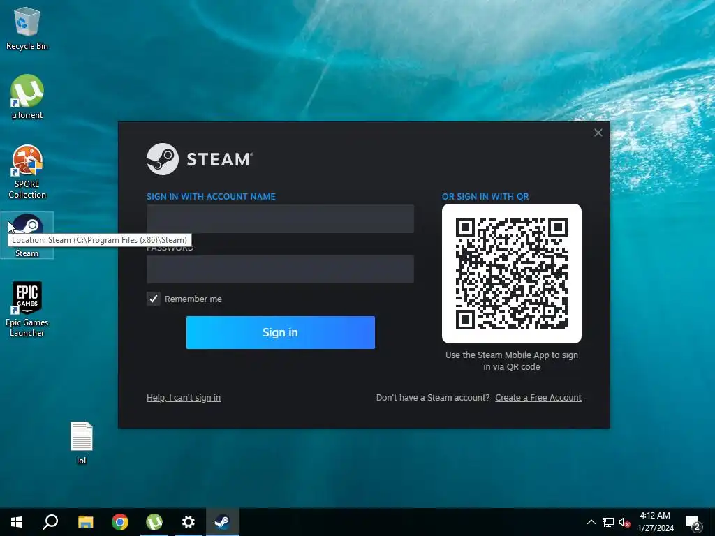Switch to µTorrent in the taskbar
The width and height of the screenshot is (715, 536).
(x=154, y=522)
